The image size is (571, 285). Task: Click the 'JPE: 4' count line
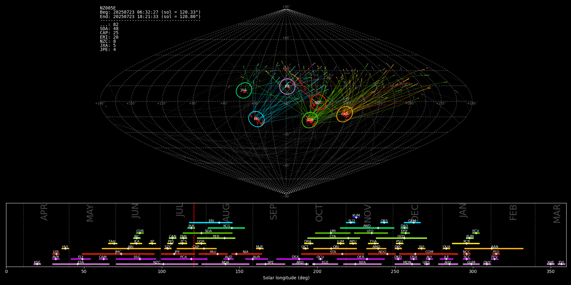click(108, 50)
